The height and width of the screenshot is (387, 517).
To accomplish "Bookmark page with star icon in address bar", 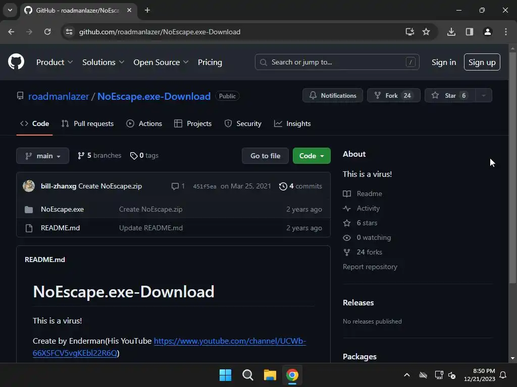I will [426, 32].
